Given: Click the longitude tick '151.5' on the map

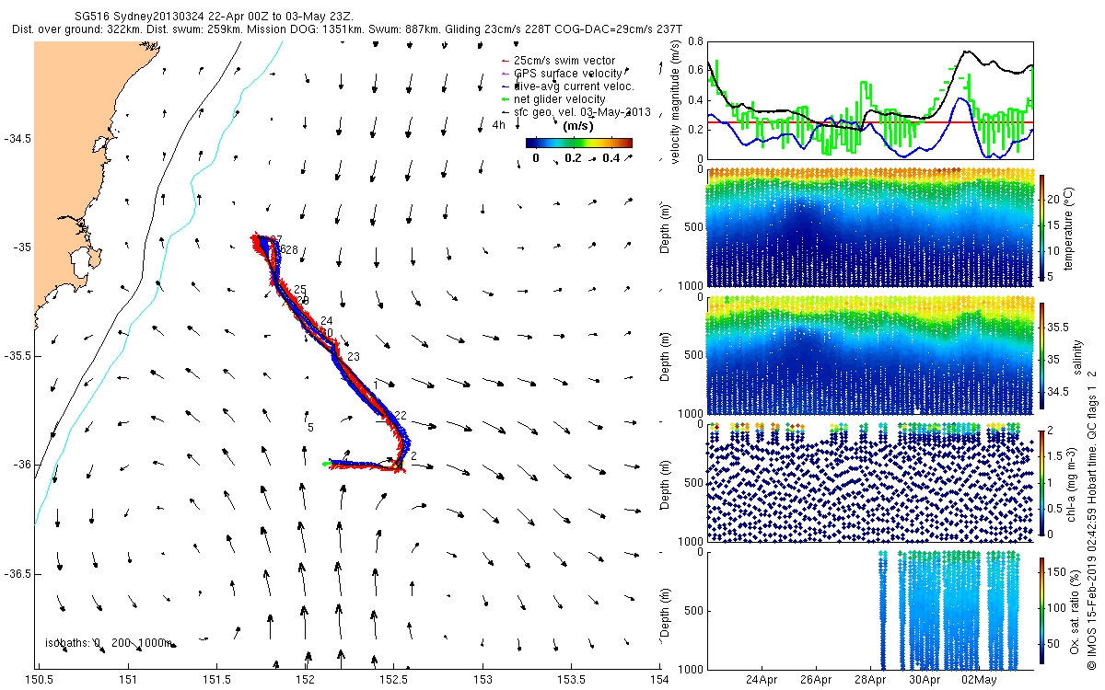Looking at the screenshot, I should (x=215, y=679).
